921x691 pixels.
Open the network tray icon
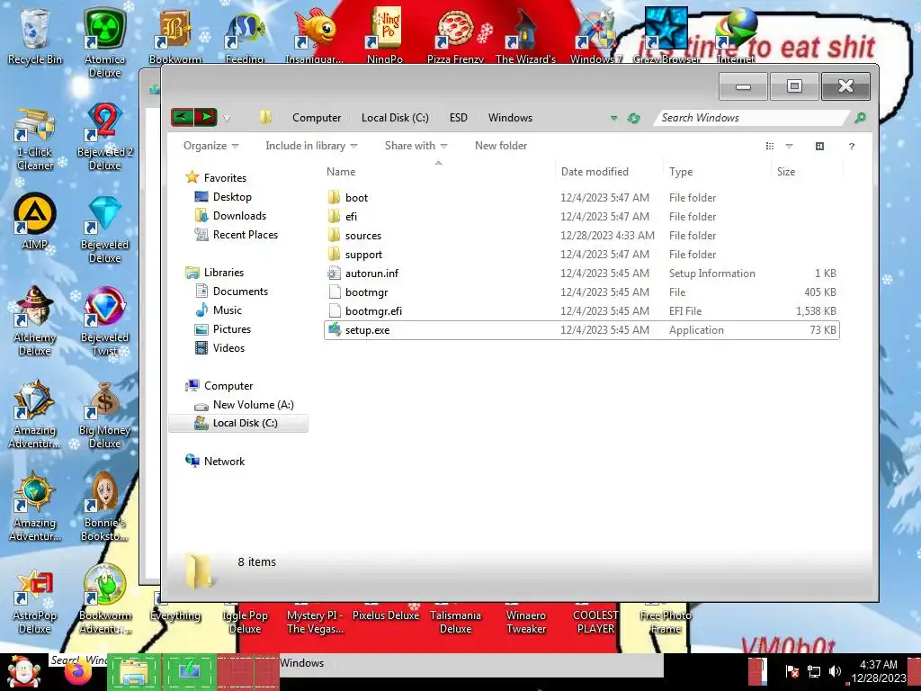point(813,671)
